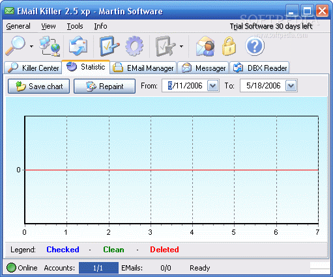The height and width of the screenshot is (277, 333).
Task: Open the Messager tab
Action: (203, 68)
